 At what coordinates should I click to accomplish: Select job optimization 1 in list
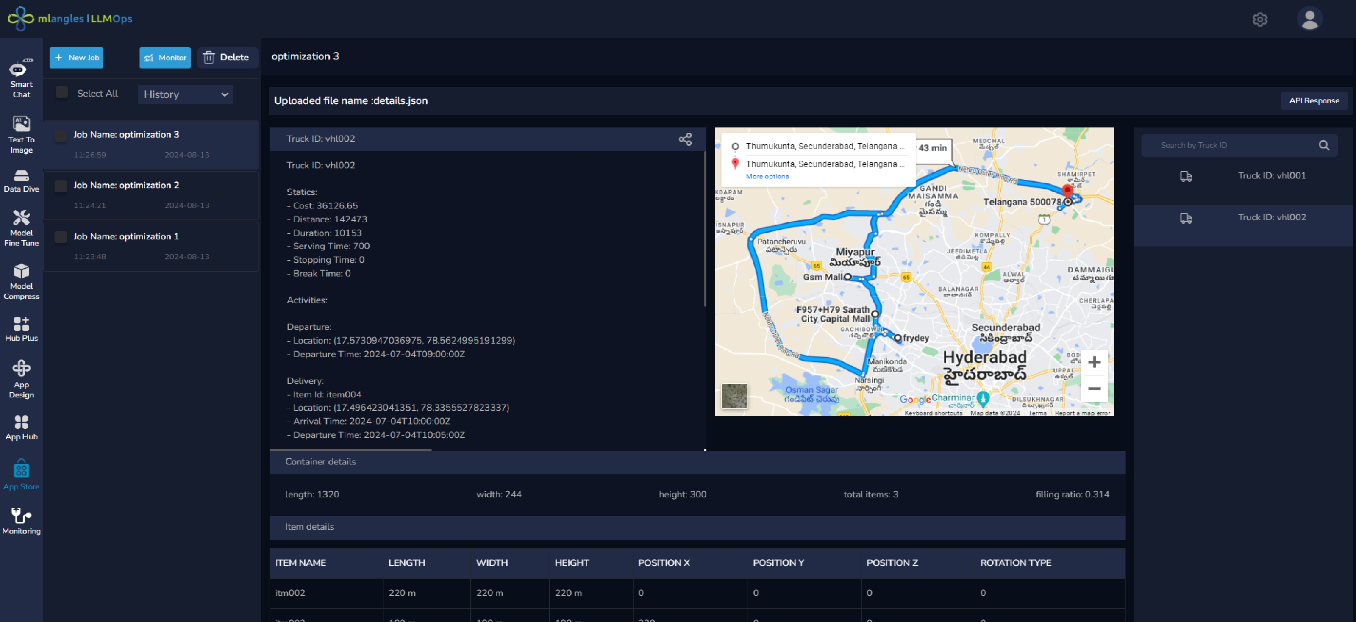(x=151, y=246)
